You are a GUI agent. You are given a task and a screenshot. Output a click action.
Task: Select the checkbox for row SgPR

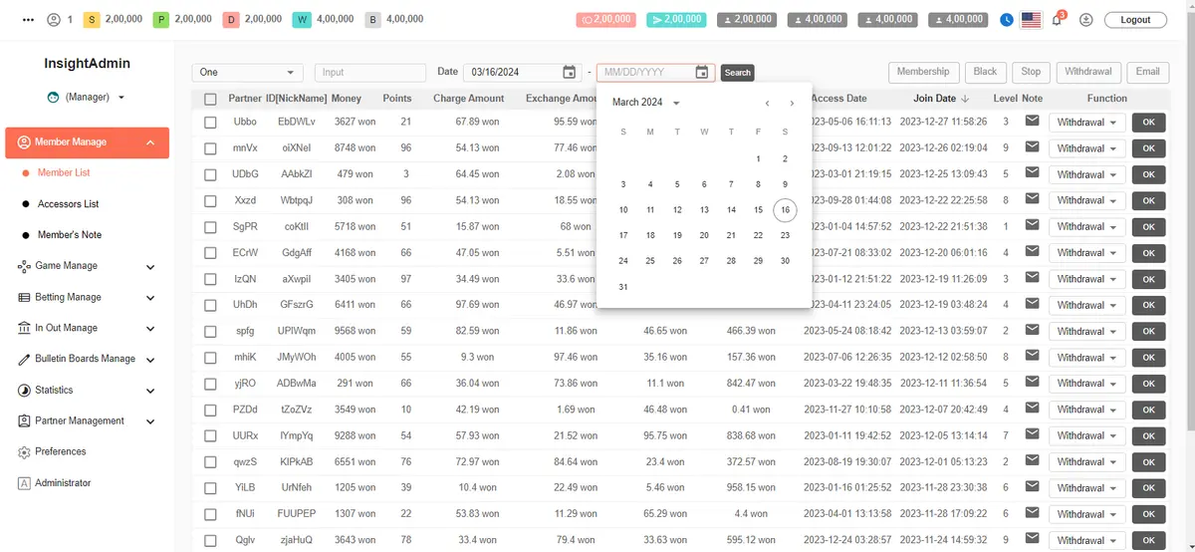210,227
